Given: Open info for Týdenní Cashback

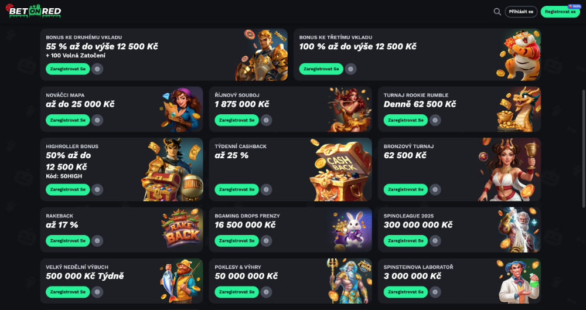Looking at the screenshot, I should [x=266, y=190].
